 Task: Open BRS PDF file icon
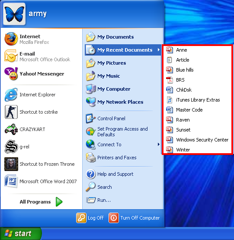tap(169, 80)
